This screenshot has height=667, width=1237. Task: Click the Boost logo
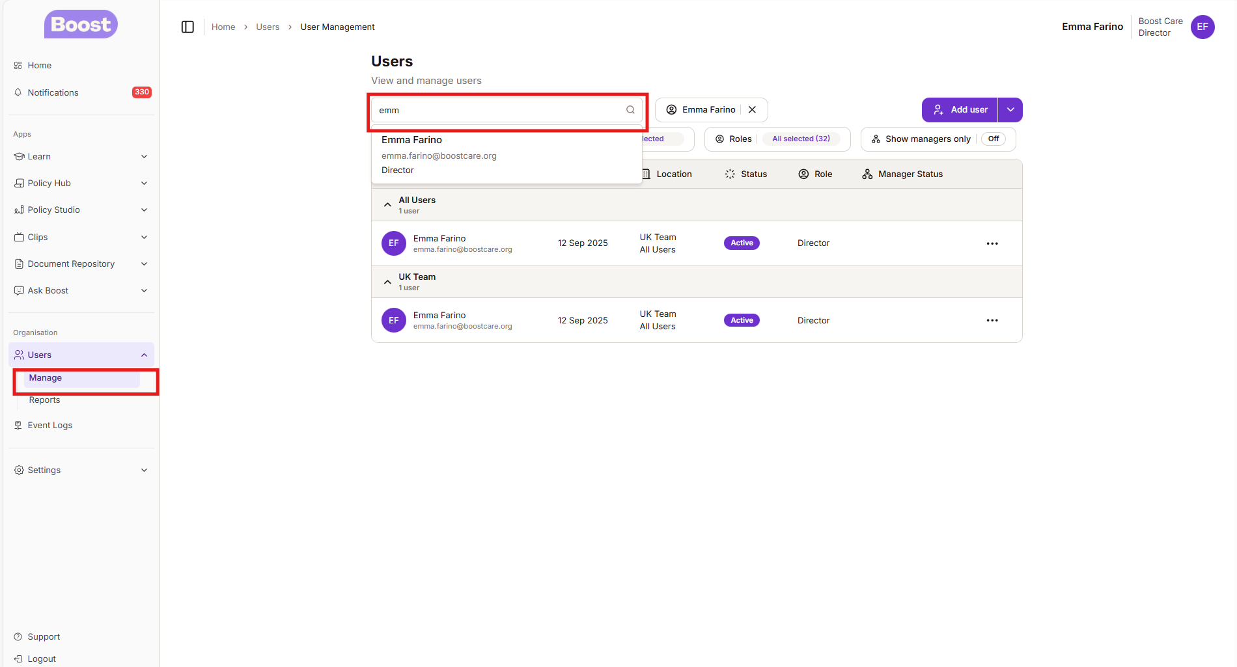point(81,24)
